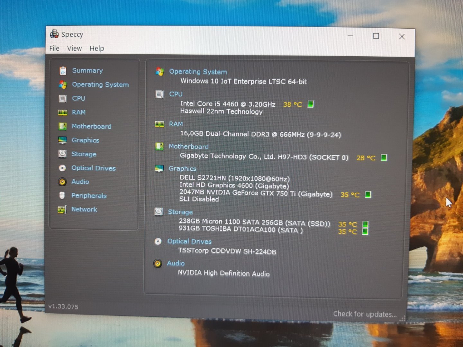This screenshot has width=463, height=347.
Task: Click the Graphics monitor icon in sidebar
Action: [62, 140]
